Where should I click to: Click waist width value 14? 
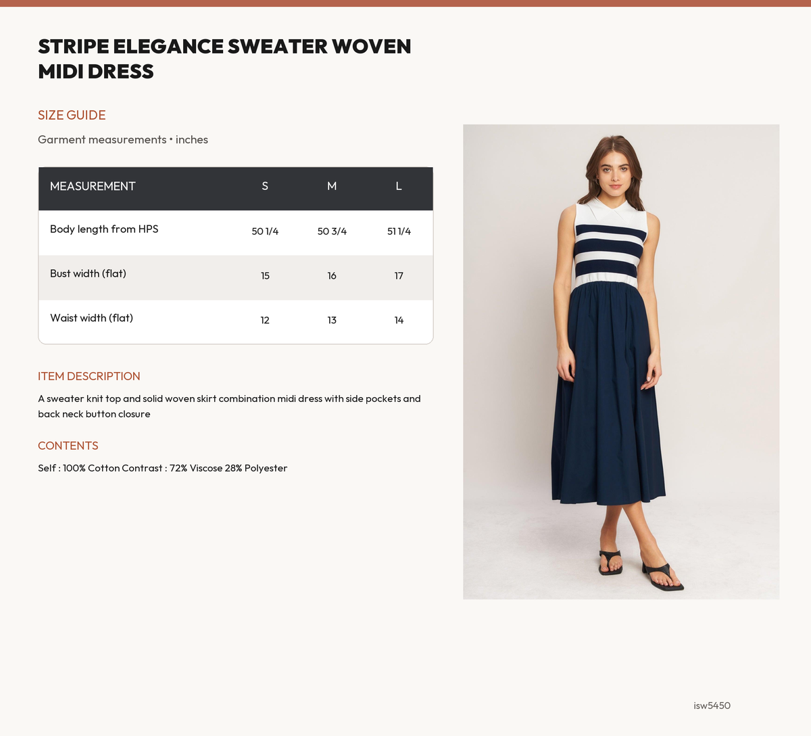coord(399,320)
